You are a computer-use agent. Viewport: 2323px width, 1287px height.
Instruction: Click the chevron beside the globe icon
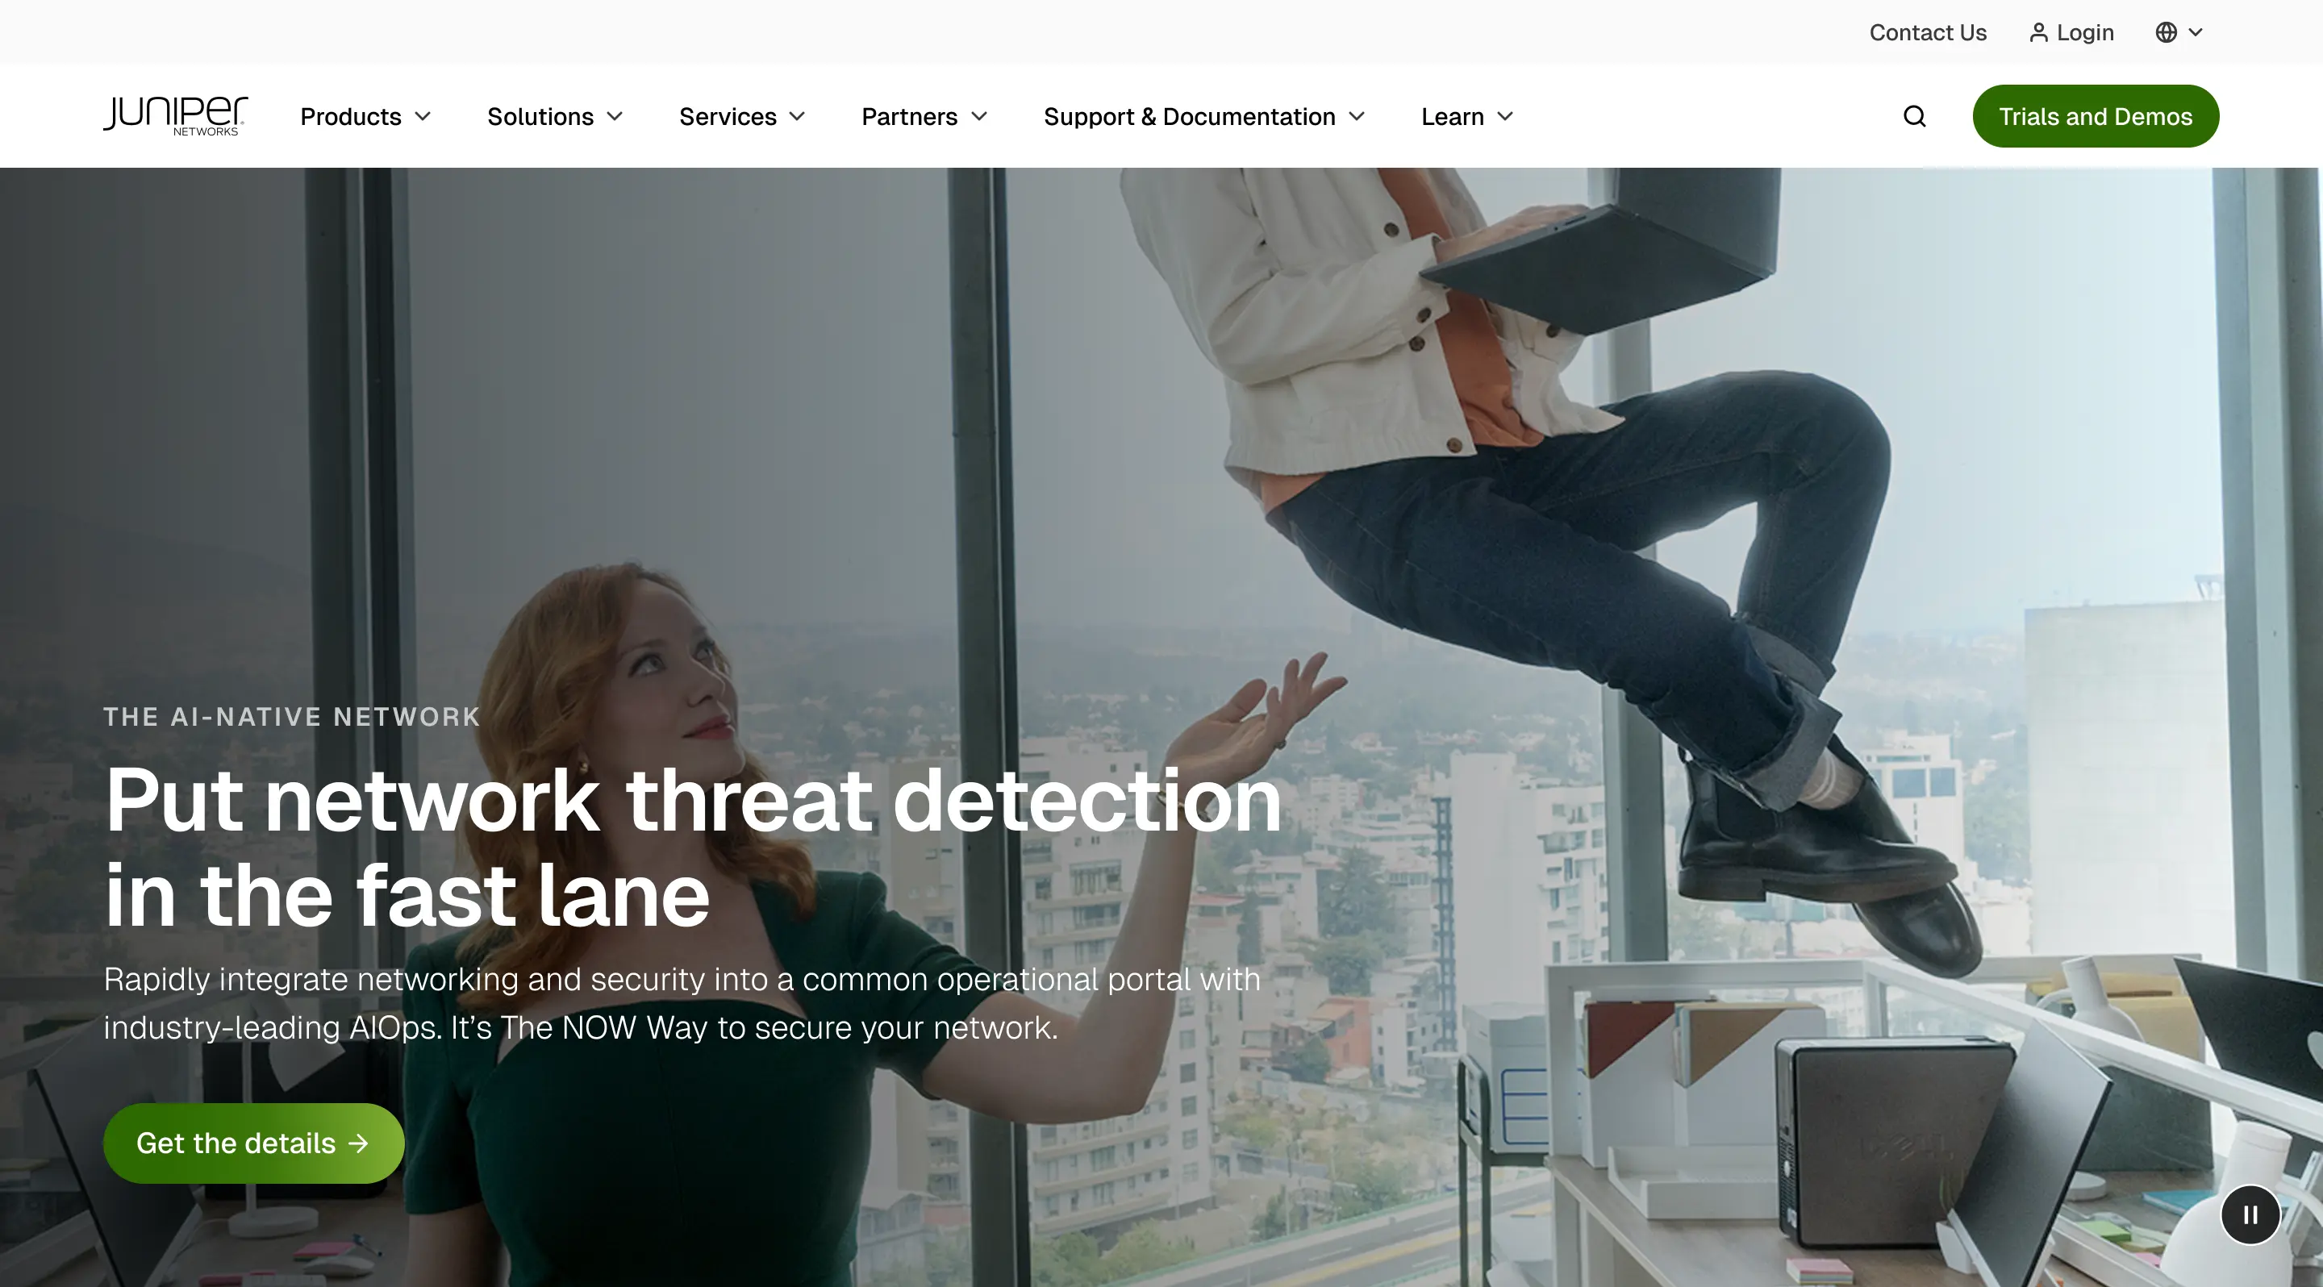click(x=2196, y=32)
